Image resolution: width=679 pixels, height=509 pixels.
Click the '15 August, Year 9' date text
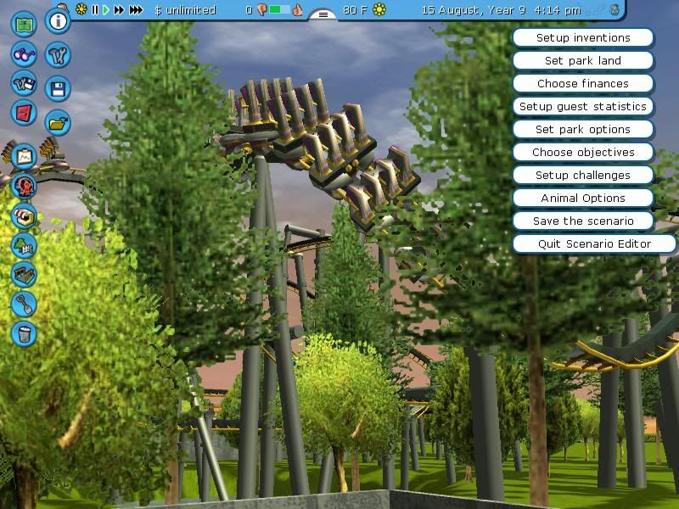[474, 9]
